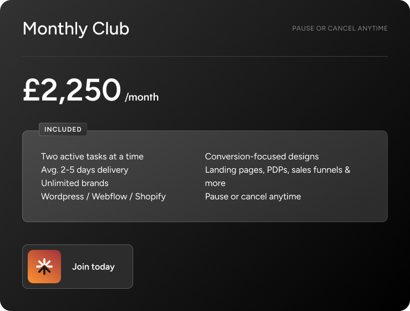Click the £2,250 price figure
Image resolution: width=410 pixels, height=311 pixels.
coord(72,90)
